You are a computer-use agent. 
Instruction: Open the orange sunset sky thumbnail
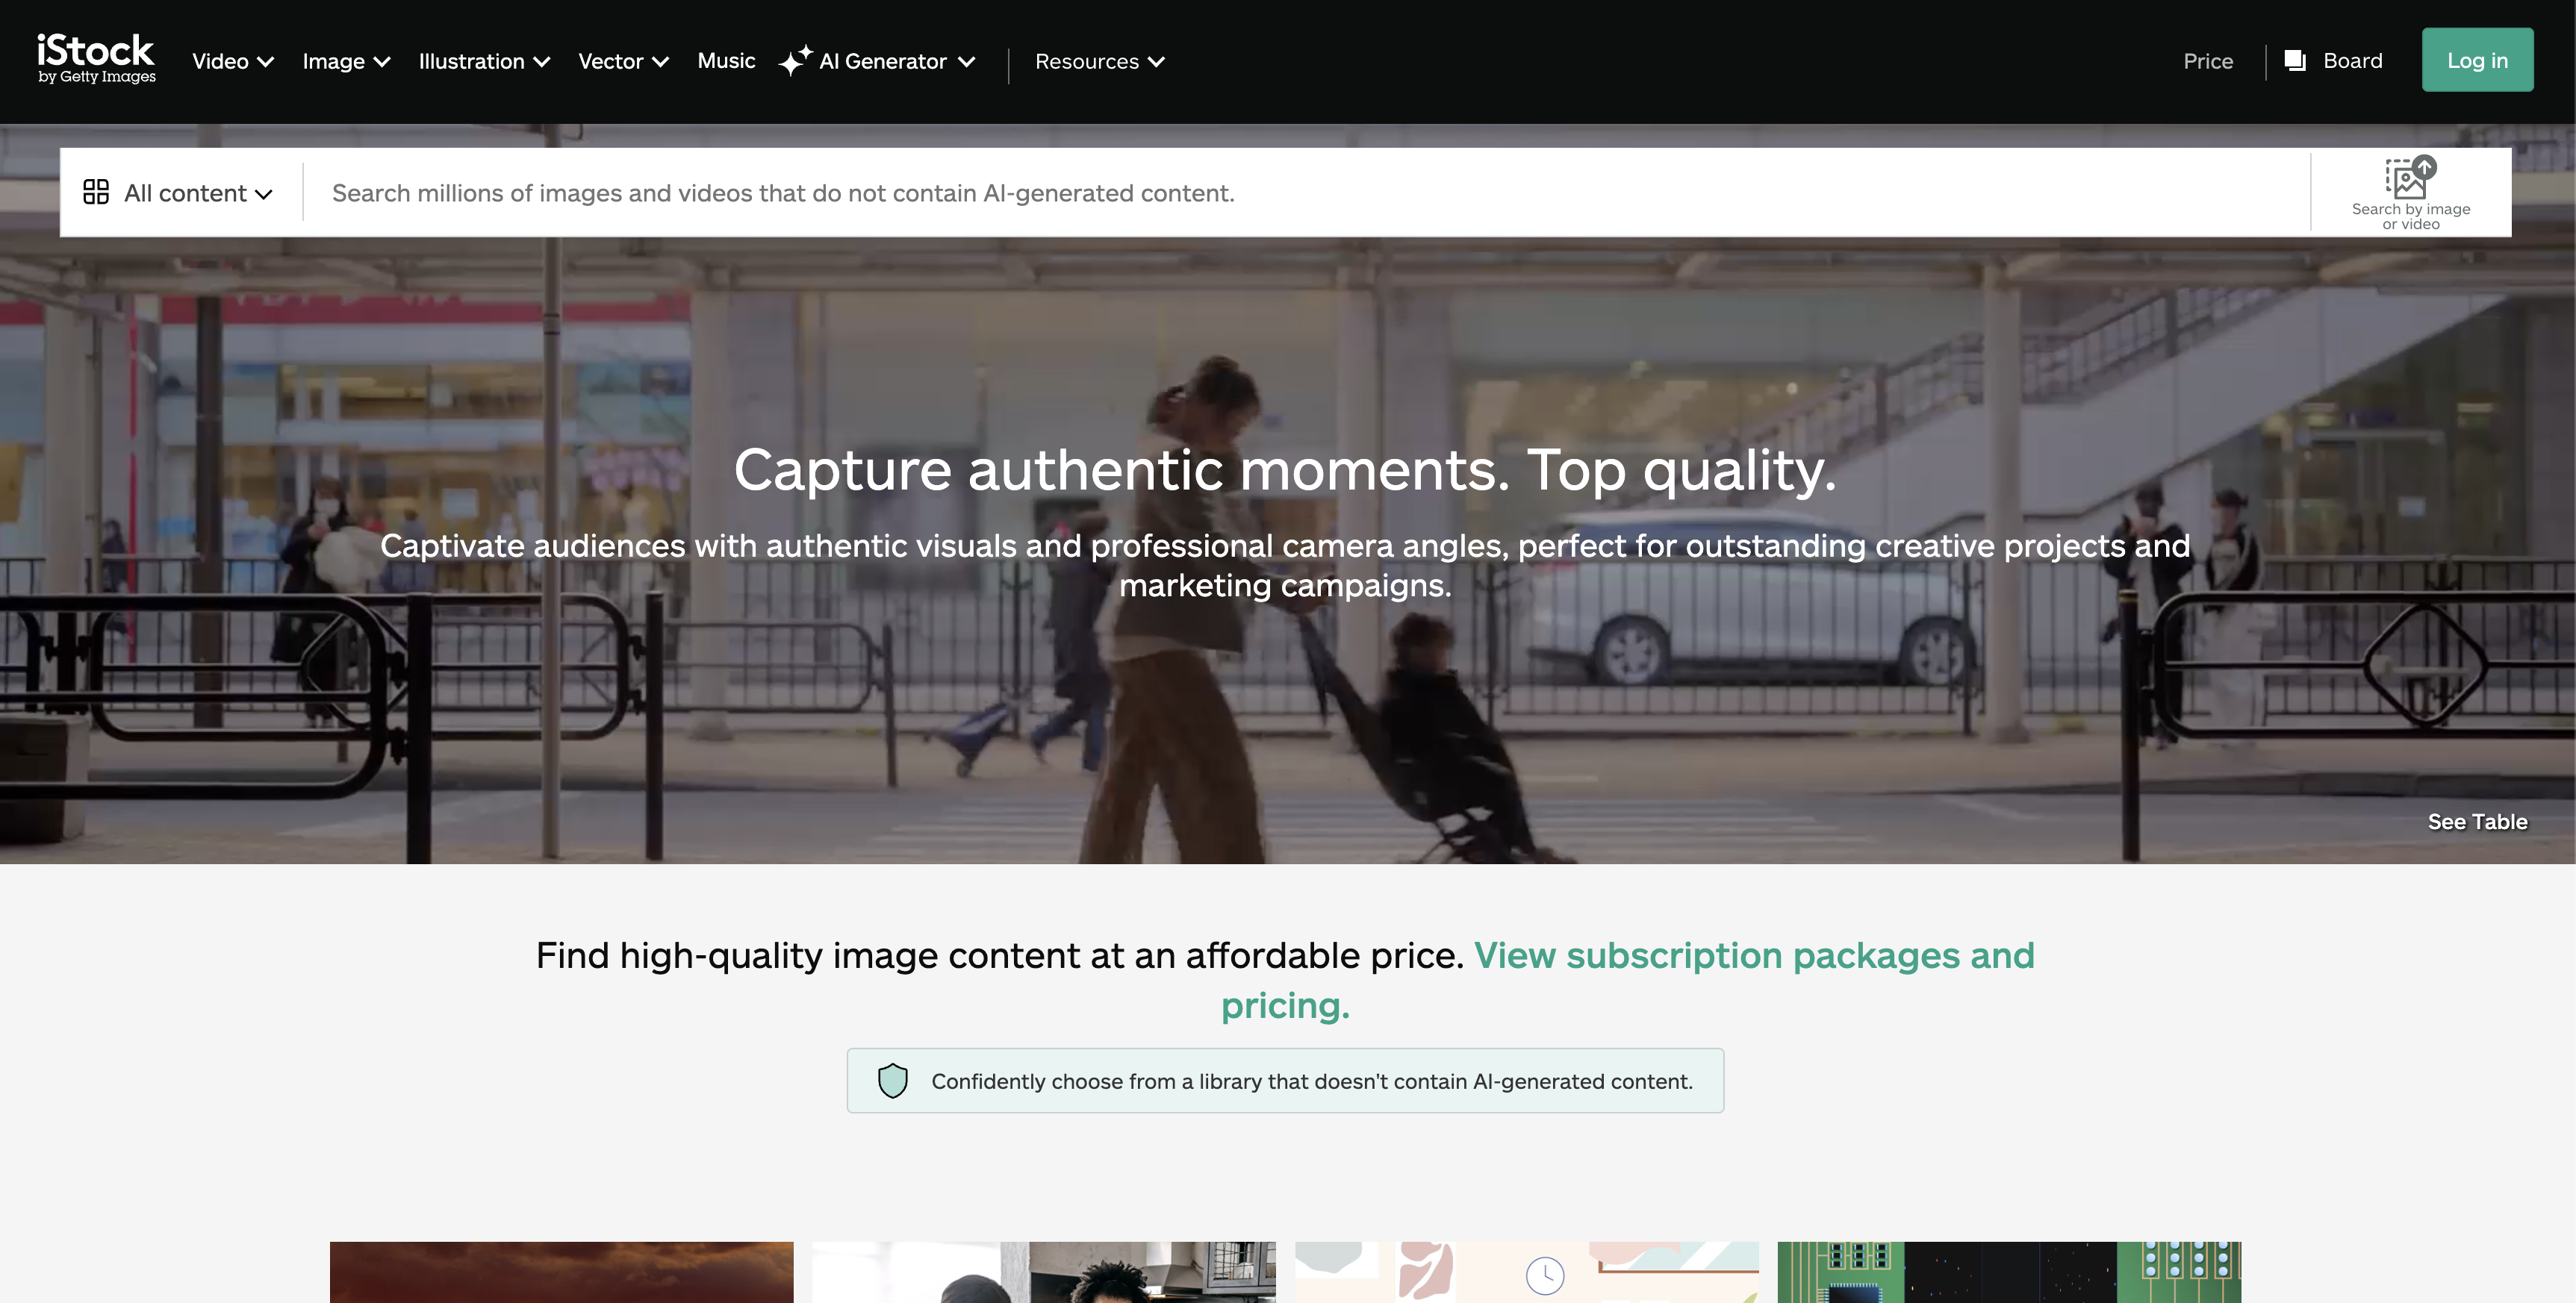(561, 1271)
